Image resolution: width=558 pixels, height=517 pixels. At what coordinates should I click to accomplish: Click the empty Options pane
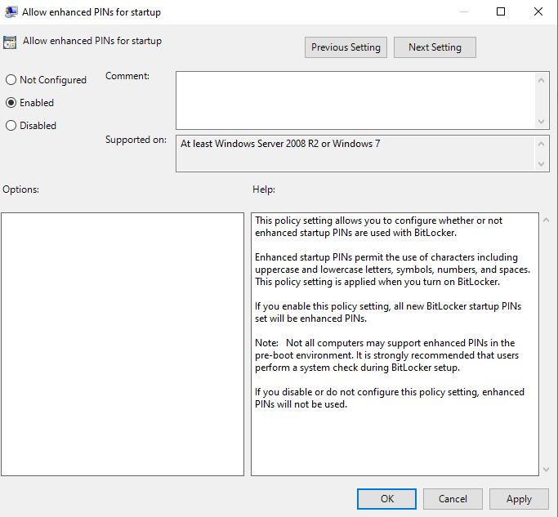(x=123, y=344)
